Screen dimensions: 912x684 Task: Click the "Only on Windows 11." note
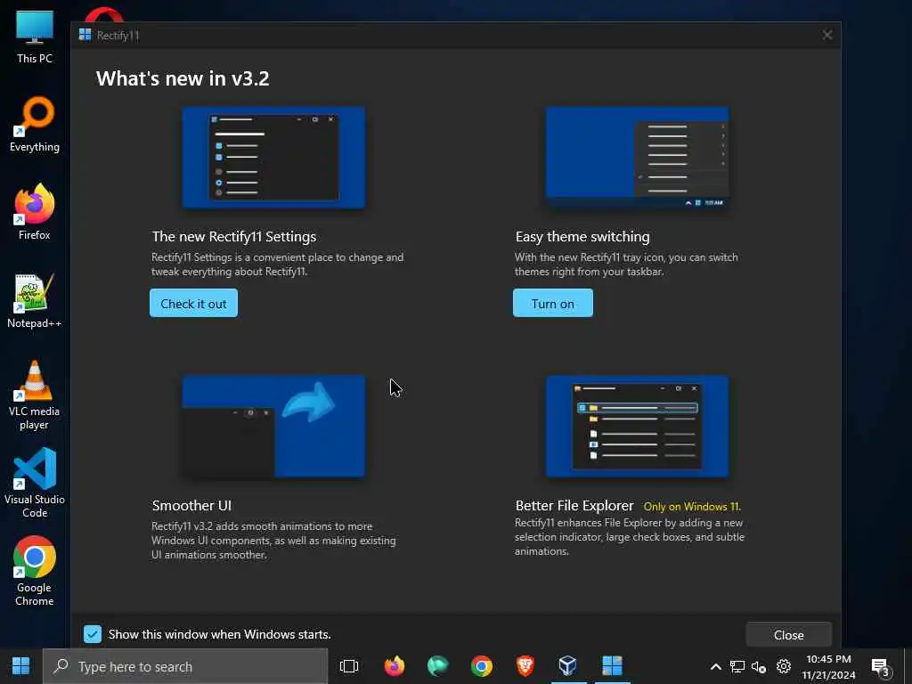coord(692,507)
